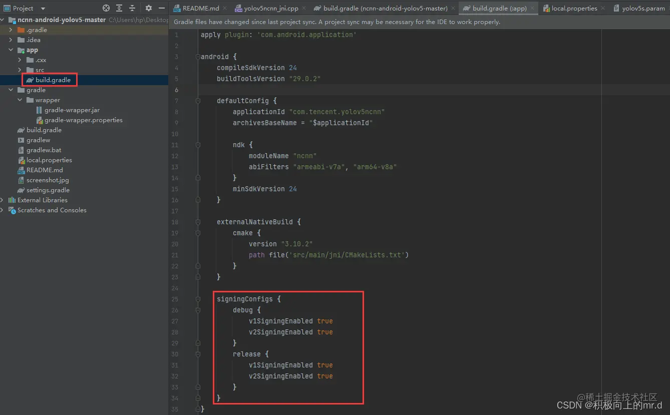
Task: Fold signingConfigs block at line 25
Action: (198, 299)
